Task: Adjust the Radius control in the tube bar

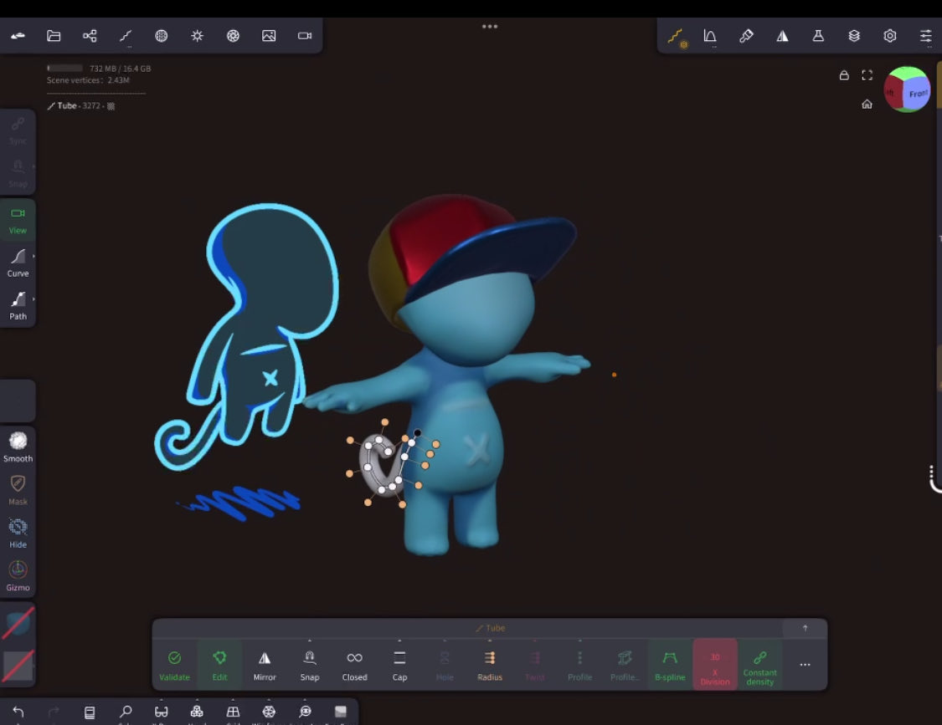Action: (x=490, y=664)
